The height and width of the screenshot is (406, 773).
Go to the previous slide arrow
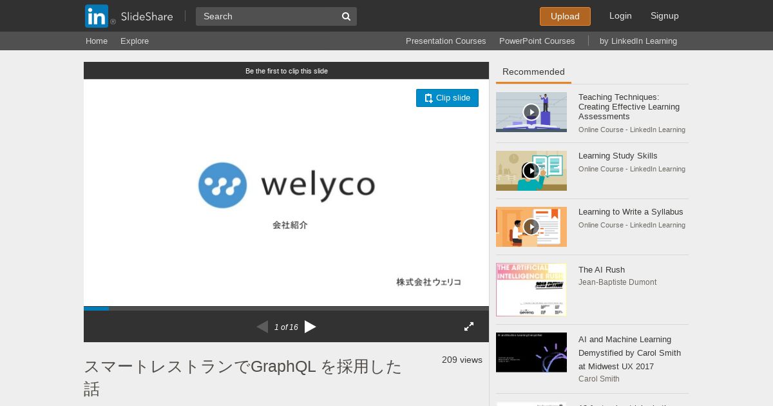(262, 327)
